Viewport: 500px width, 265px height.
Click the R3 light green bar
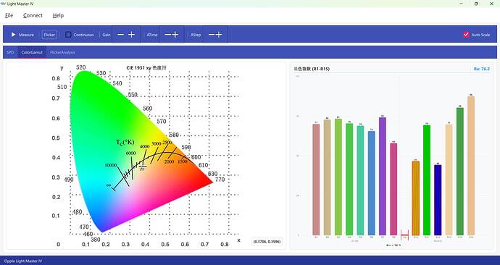(338, 177)
